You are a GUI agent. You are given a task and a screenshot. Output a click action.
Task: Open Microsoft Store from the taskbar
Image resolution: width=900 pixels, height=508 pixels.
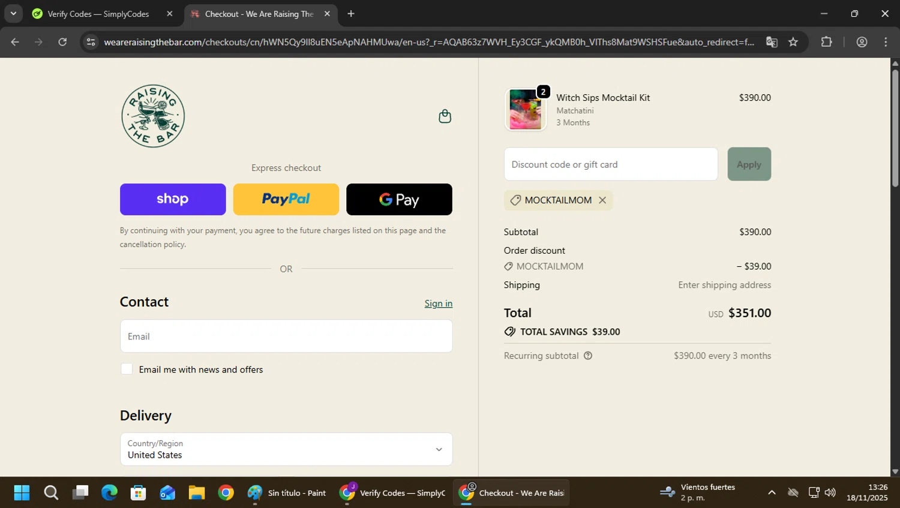point(139,493)
